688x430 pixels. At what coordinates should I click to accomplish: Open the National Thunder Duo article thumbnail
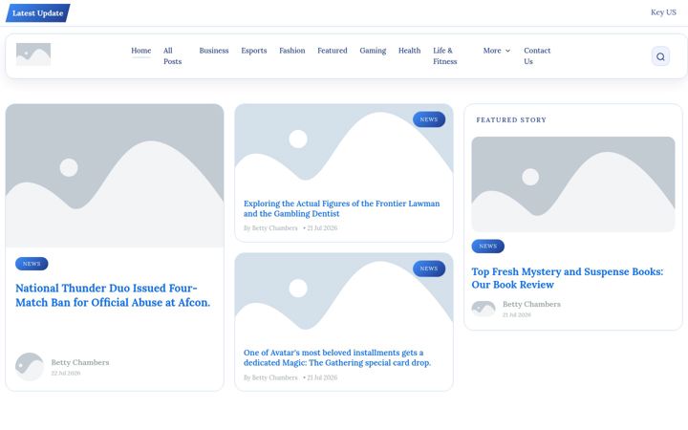[115, 176]
